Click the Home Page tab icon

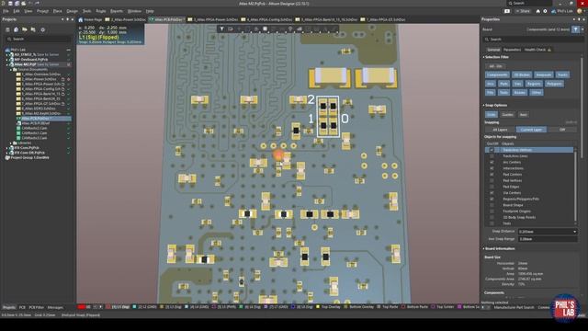80,19
